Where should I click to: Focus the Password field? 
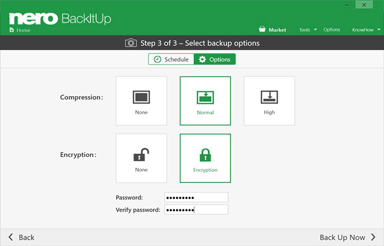point(196,197)
